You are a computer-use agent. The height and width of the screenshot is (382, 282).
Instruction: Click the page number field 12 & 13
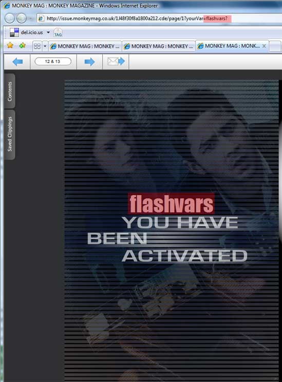click(53, 62)
